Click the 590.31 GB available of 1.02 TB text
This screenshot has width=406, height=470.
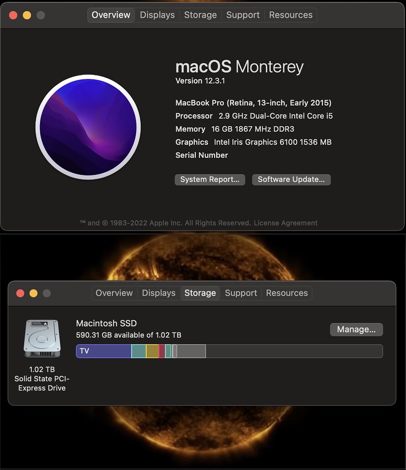129,335
